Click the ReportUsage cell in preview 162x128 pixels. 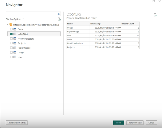pyautogui.click(x=78, y=32)
